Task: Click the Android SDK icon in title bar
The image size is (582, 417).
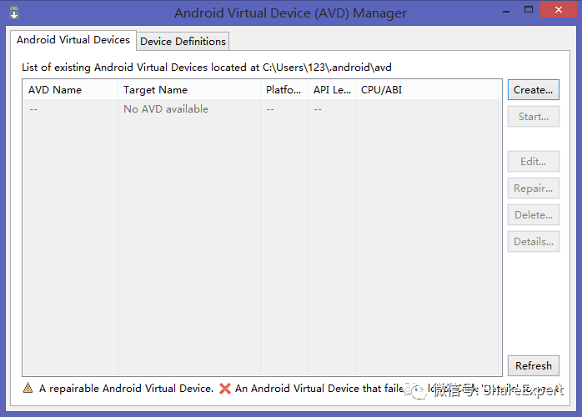Action: pos(14,13)
